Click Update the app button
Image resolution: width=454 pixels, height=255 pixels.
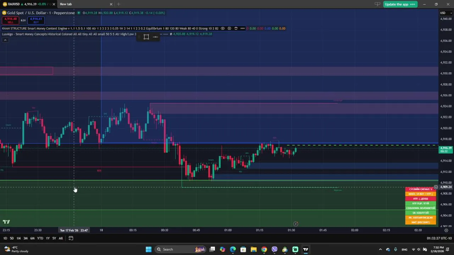400,4
